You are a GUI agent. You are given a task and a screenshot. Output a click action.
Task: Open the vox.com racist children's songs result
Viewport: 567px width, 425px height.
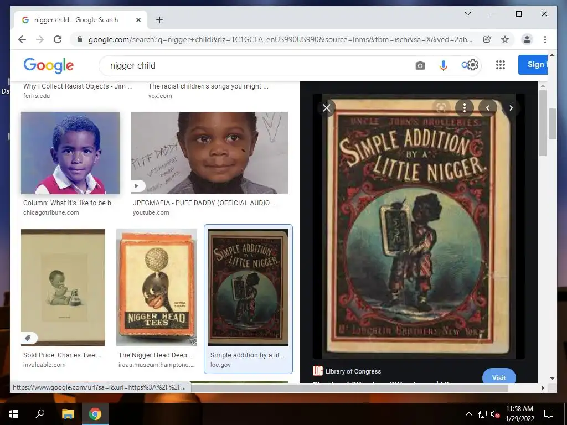pos(208,86)
